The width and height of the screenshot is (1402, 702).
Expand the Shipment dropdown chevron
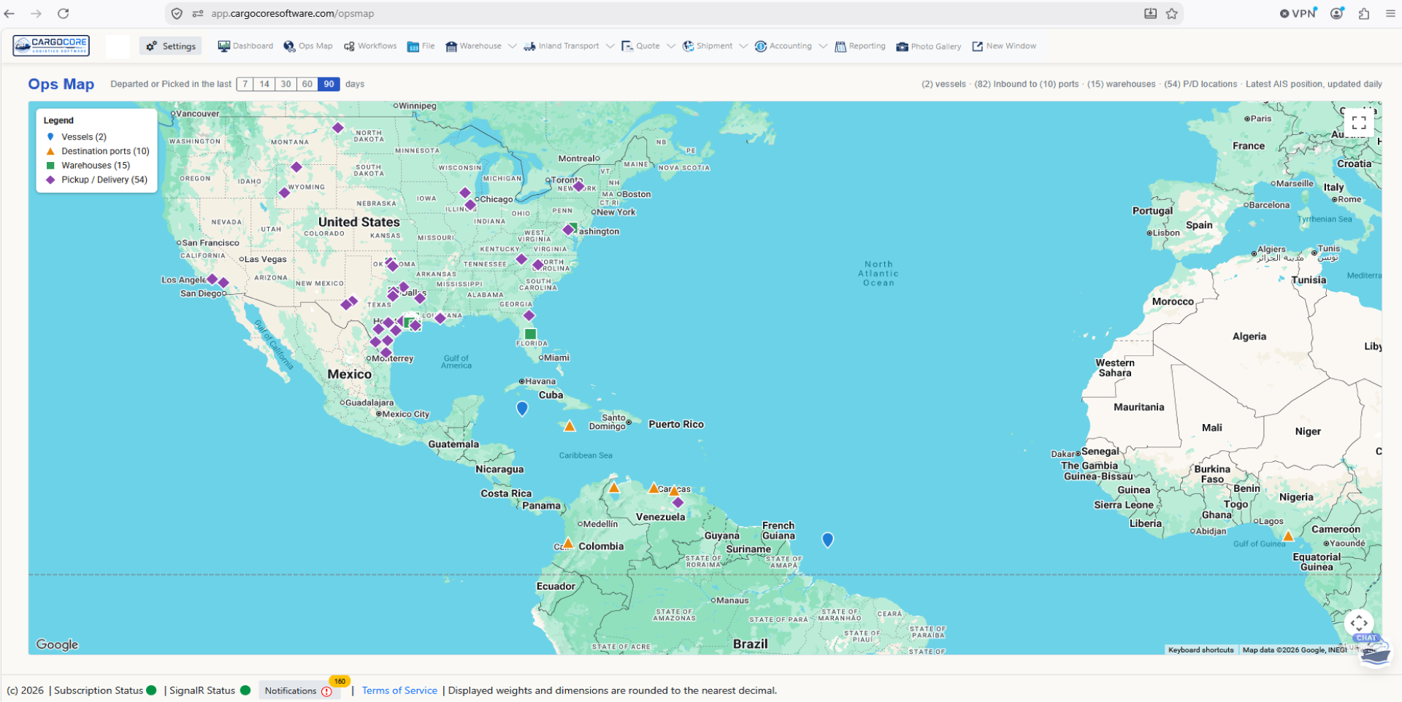[x=743, y=46]
